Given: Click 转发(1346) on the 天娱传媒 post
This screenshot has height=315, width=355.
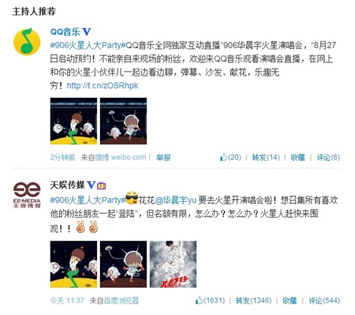Looking at the screenshot, I should tap(254, 300).
